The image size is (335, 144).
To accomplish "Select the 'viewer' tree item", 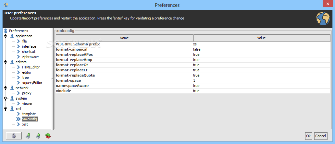I will 27,103.
